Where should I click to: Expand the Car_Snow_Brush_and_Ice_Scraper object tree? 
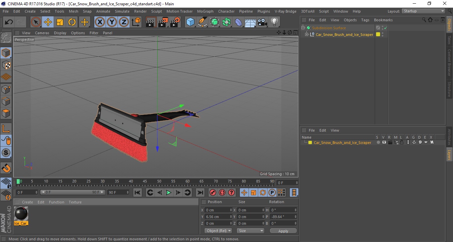click(307, 35)
